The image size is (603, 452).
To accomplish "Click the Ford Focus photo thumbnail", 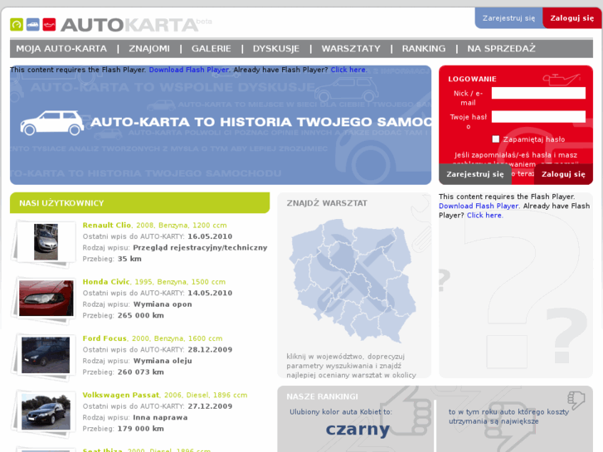I will click(x=46, y=355).
